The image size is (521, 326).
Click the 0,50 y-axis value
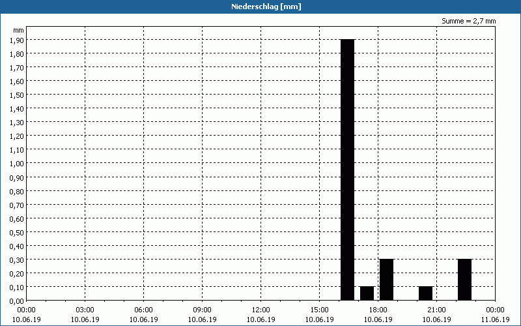pyautogui.click(x=17, y=233)
